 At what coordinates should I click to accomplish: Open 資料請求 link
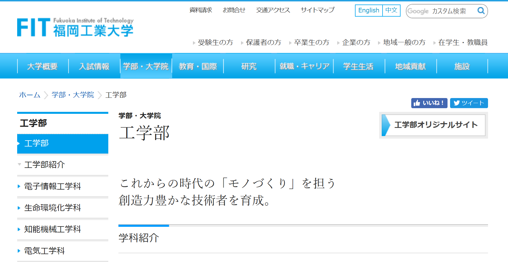point(201,10)
